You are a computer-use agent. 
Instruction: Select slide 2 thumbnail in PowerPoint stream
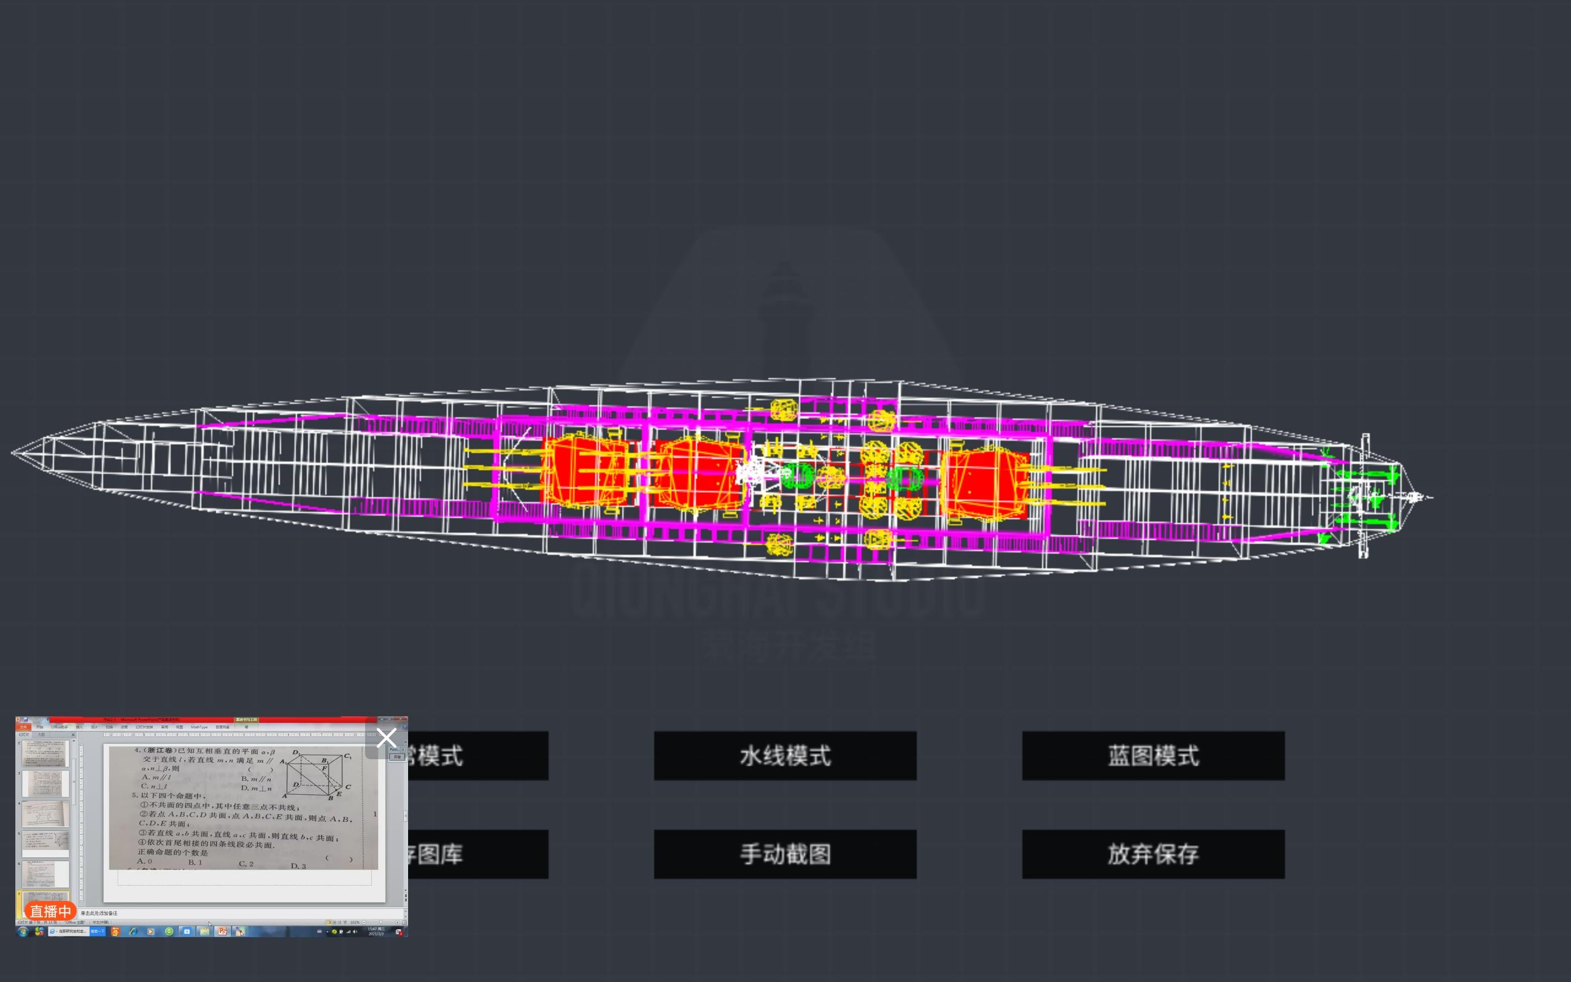click(45, 754)
